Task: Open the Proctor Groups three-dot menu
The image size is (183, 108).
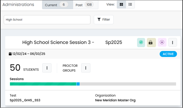Action: pyautogui.click(x=86, y=68)
